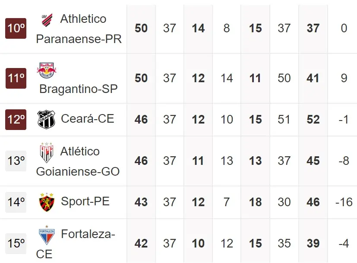Click the 11º position badge
The height and width of the screenshot is (263, 357).
(16, 78)
